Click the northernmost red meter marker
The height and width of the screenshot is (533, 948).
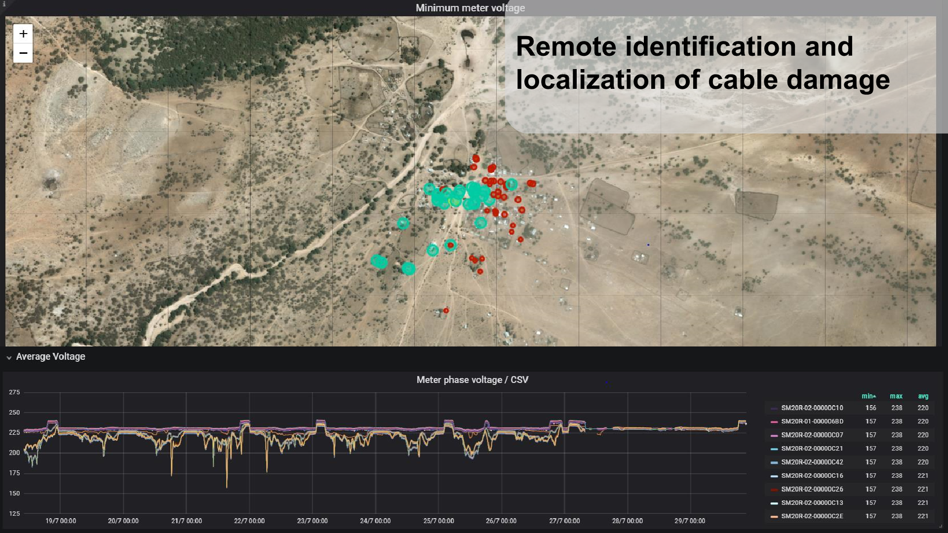[x=476, y=158]
